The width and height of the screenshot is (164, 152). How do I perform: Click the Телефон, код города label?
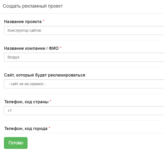[26, 129]
